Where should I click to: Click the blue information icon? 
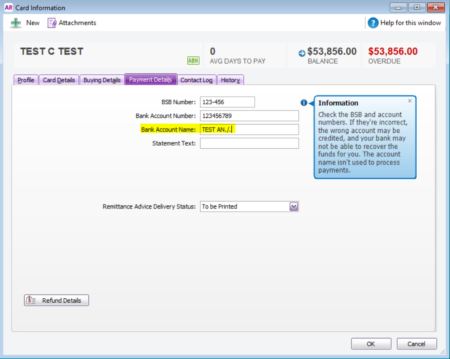point(304,103)
